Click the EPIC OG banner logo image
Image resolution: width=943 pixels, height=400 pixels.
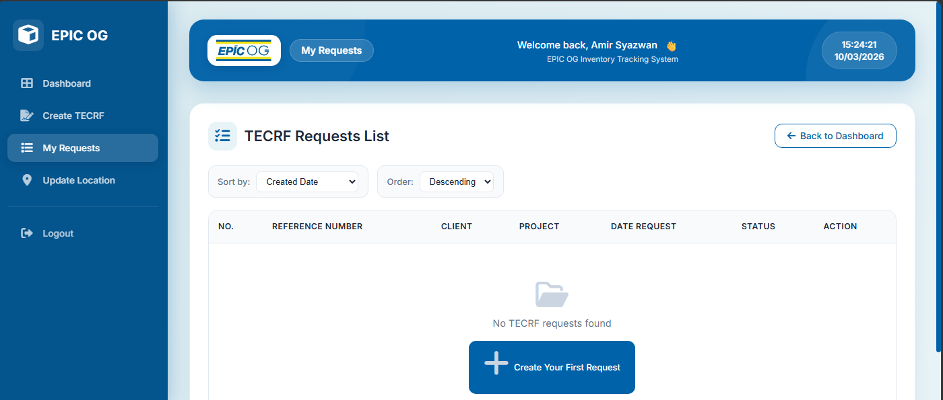pos(244,50)
